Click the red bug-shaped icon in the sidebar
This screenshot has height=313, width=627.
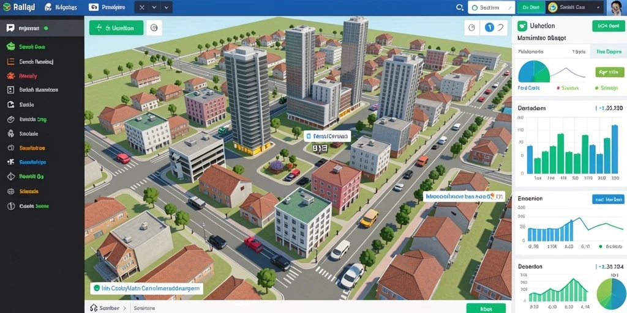pos(11,76)
